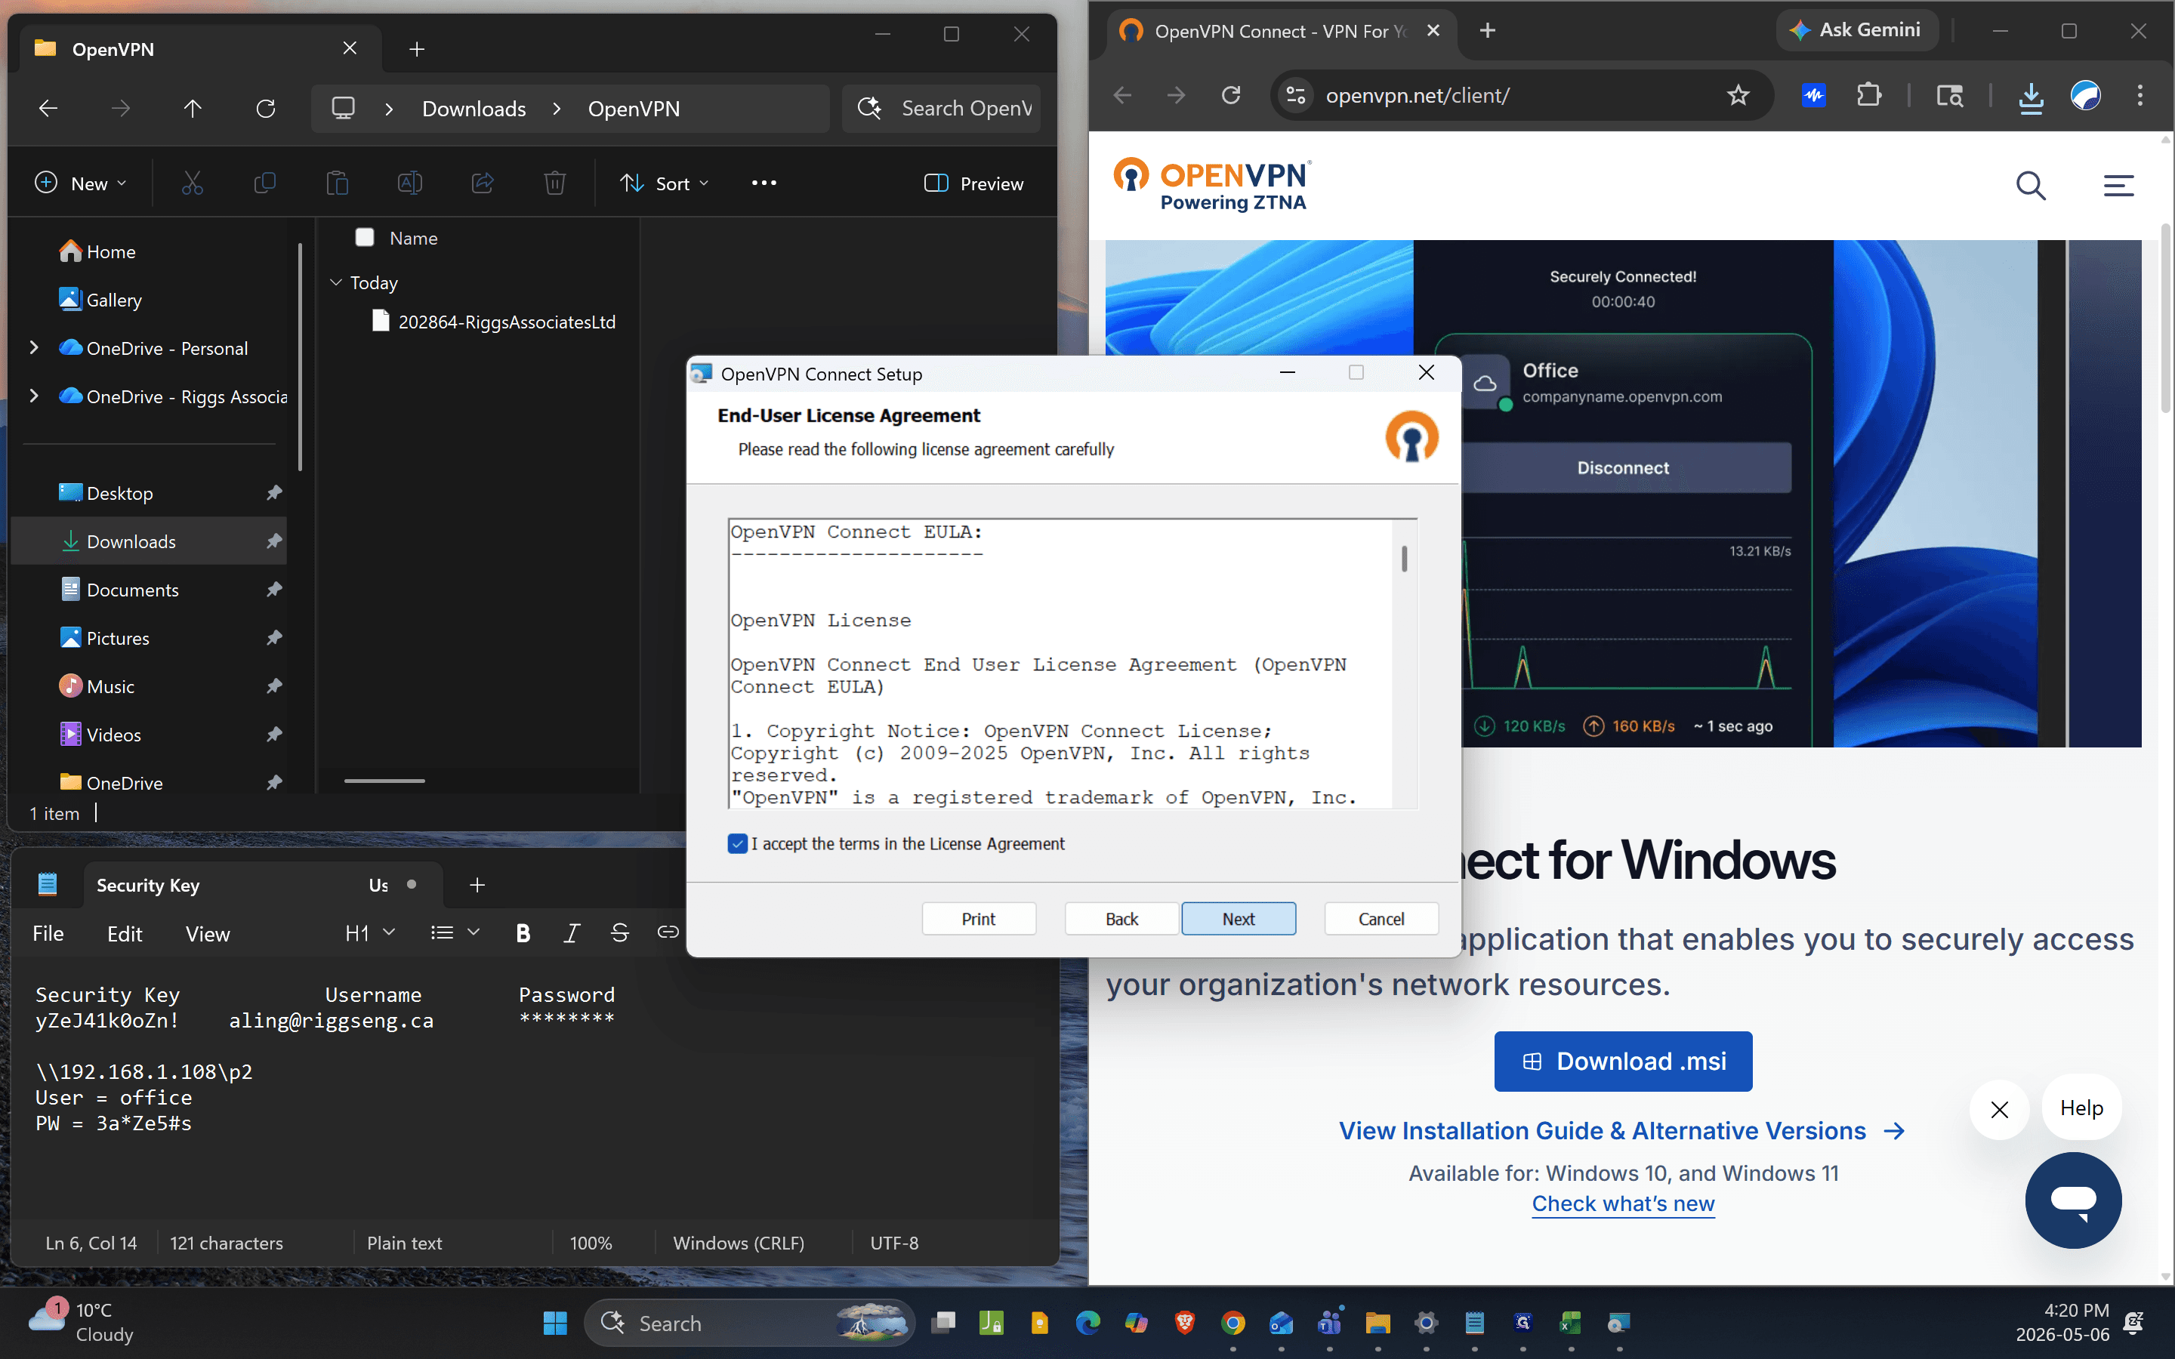
Task: Insert a link using Notepad's link icon
Action: [x=668, y=932]
